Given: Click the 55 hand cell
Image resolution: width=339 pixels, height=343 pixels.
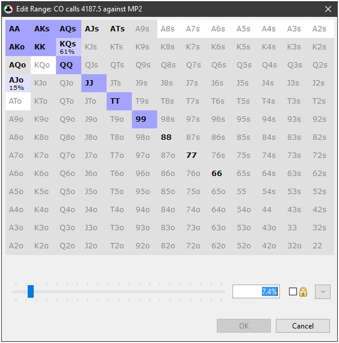Looking at the screenshot, I should [245, 192].
